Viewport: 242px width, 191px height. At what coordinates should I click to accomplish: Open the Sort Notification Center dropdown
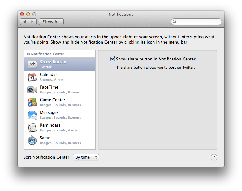click(86, 157)
